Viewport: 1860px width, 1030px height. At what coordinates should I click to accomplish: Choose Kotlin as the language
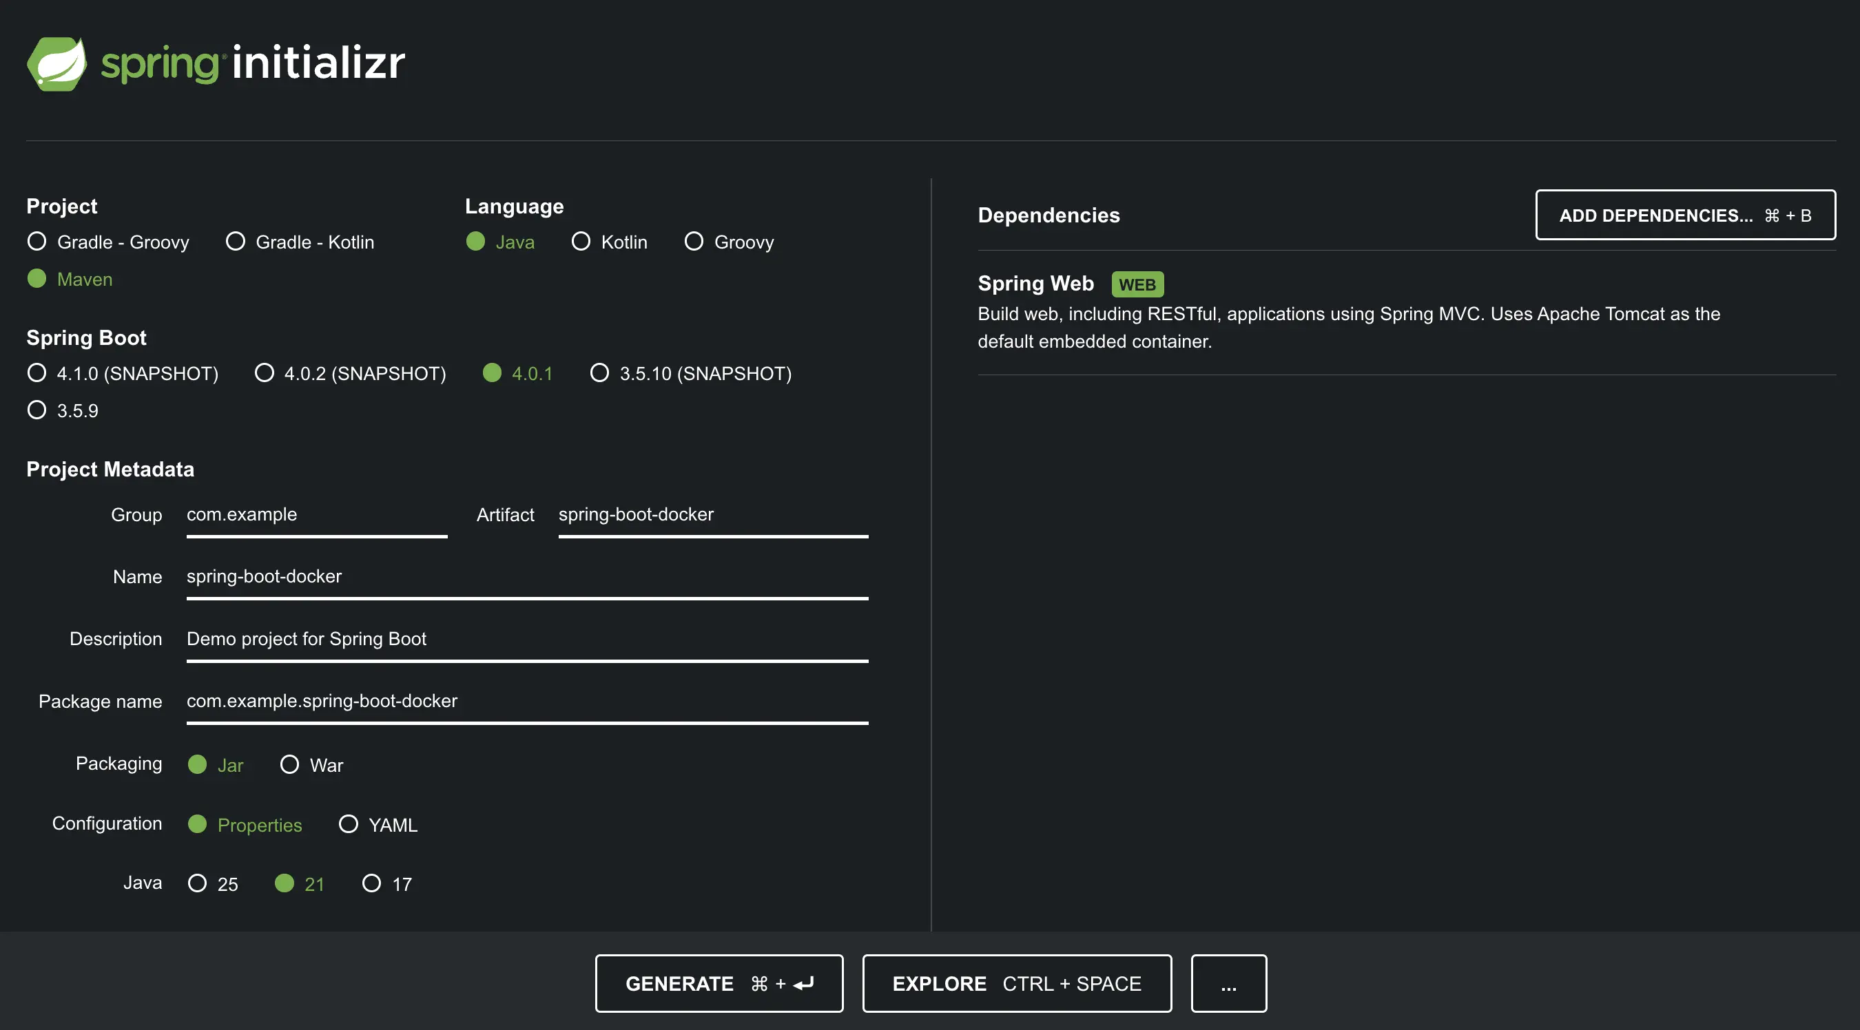[582, 242]
